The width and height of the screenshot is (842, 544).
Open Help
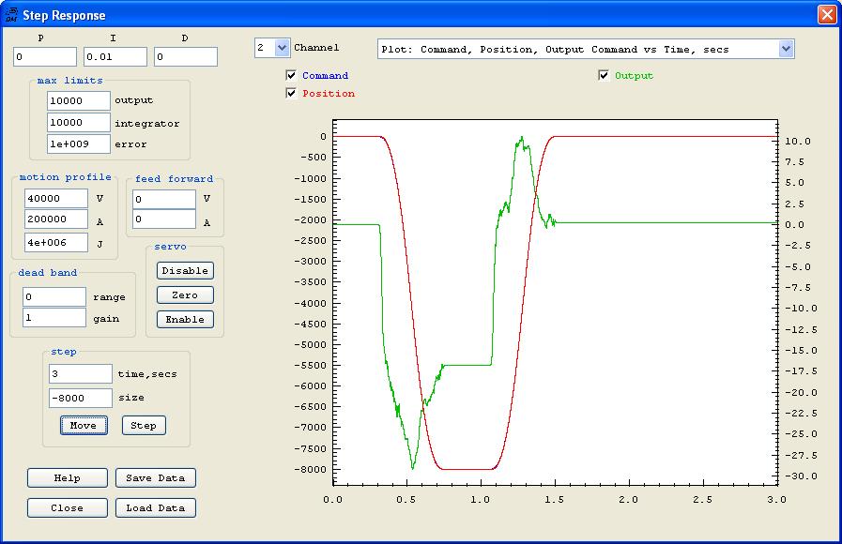click(x=68, y=478)
